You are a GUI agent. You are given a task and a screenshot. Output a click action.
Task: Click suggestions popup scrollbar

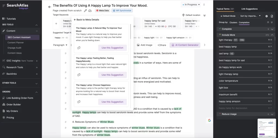click(131, 31)
